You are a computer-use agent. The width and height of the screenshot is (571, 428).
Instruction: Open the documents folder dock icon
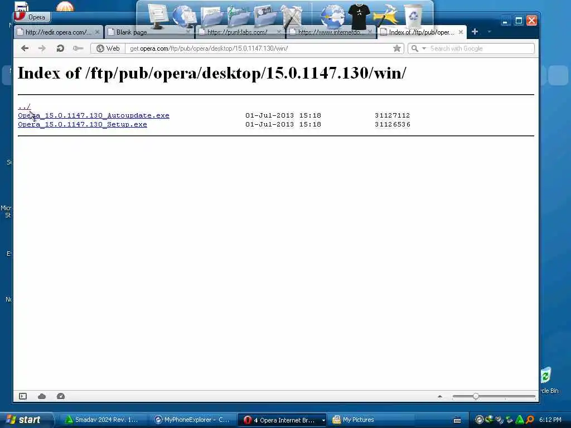click(x=211, y=17)
